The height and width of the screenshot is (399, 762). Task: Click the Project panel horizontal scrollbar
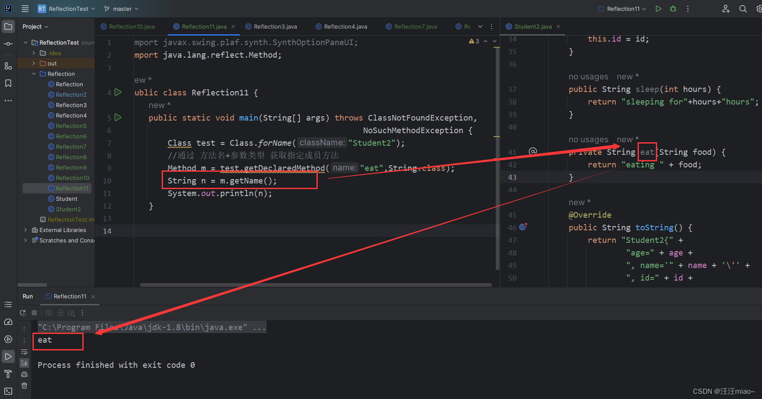coord(32,285)
